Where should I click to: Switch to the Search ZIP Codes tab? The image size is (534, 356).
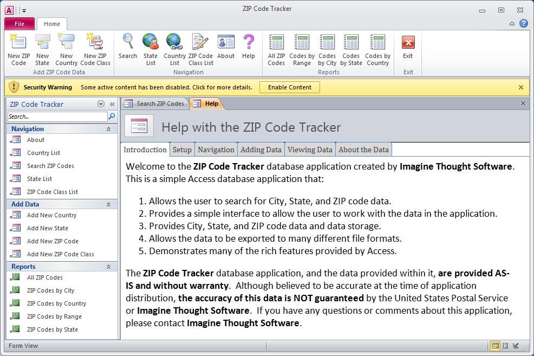tap(155, 103)
